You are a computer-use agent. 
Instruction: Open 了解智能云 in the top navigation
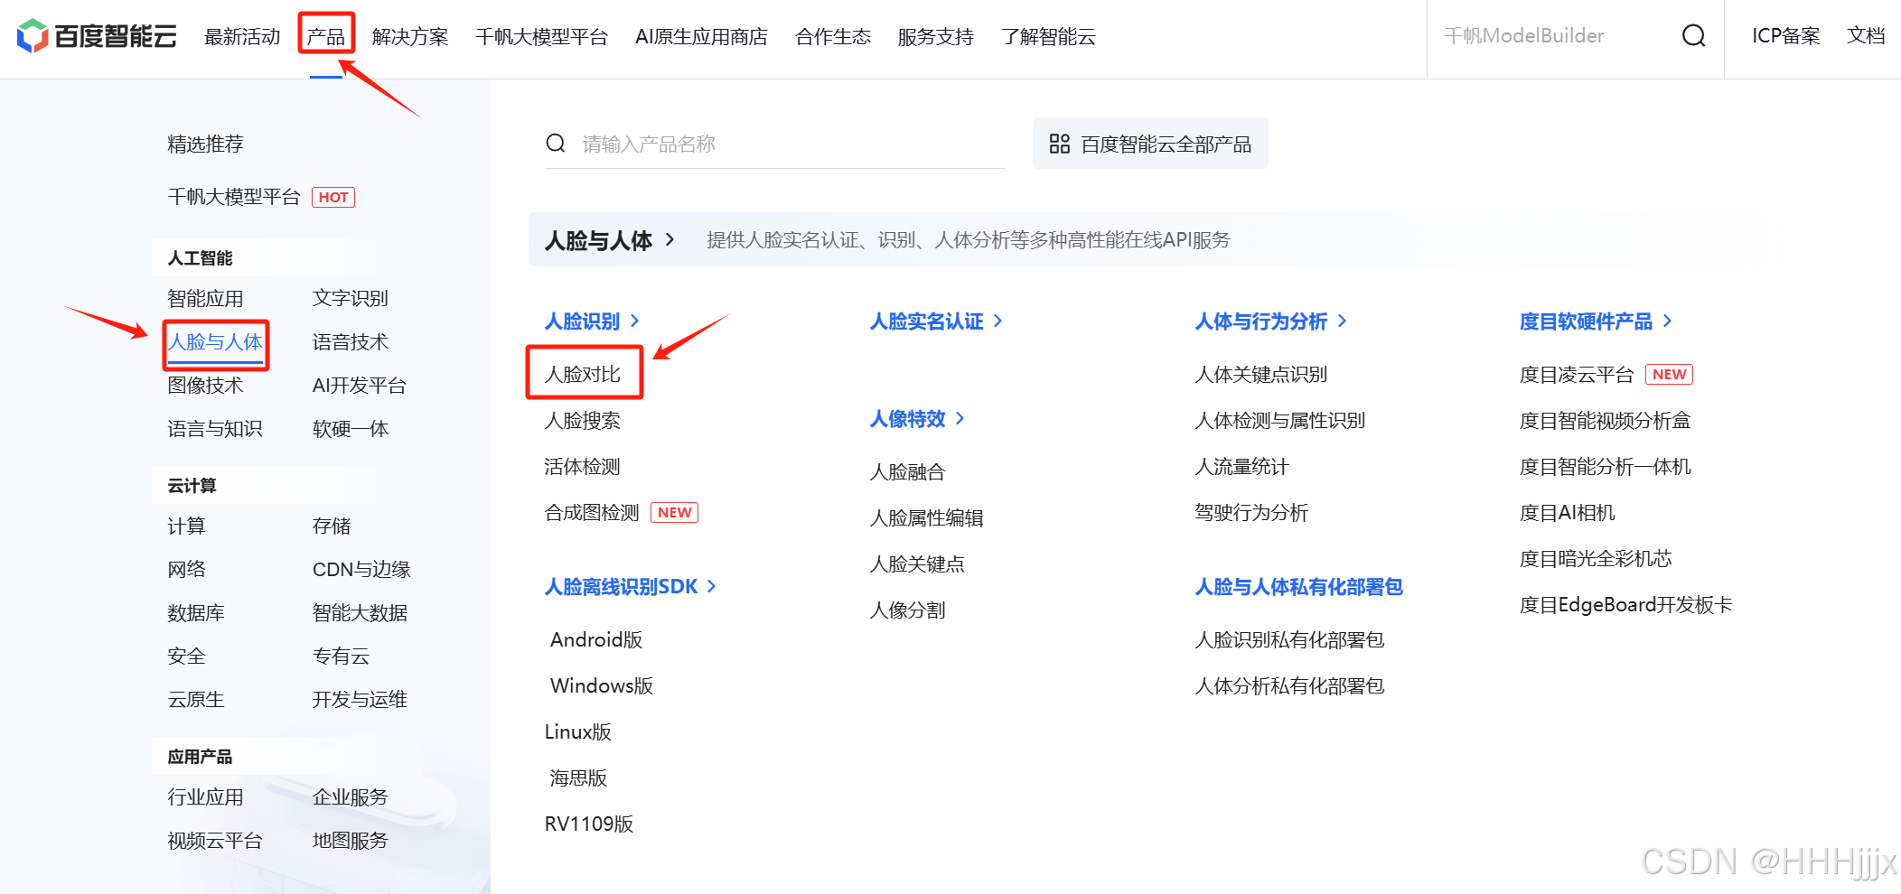1048,37
